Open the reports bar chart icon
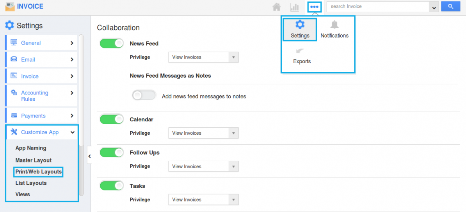 (294, 7)
